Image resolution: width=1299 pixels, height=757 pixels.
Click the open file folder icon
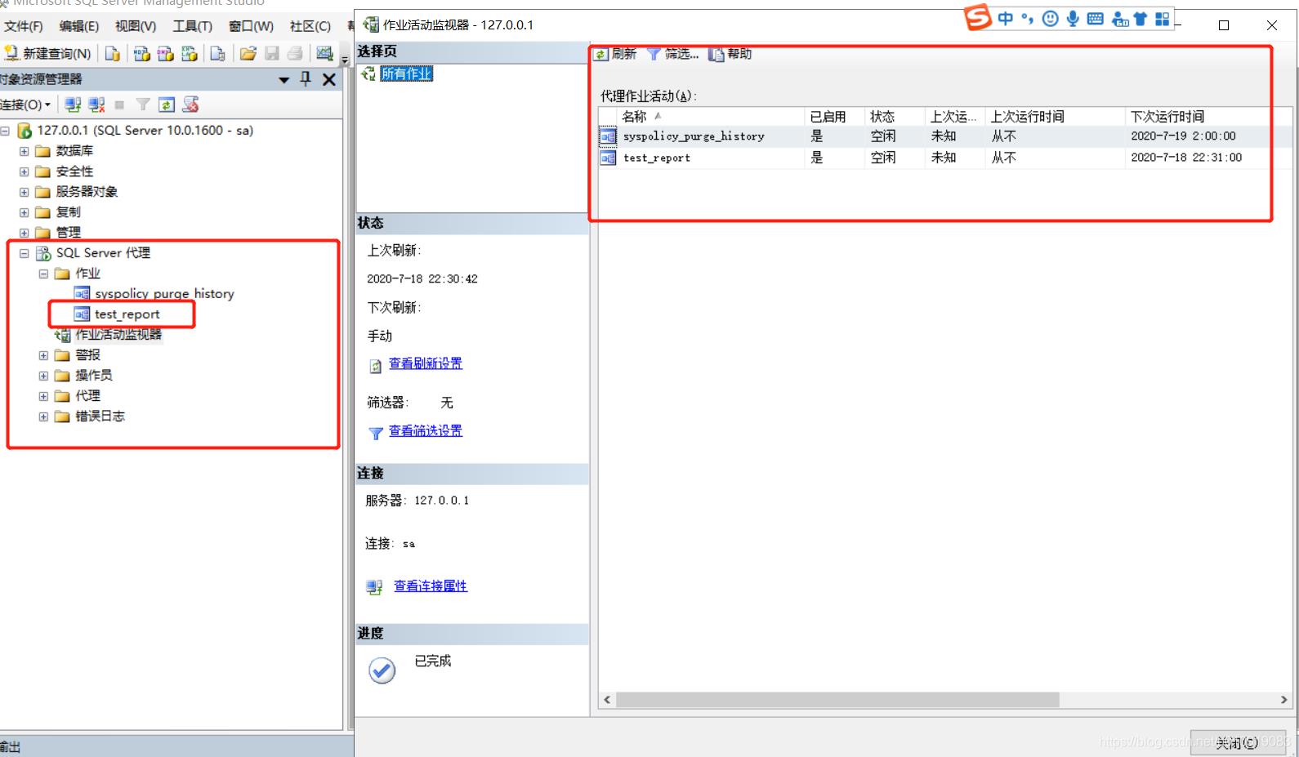coord(248,53)
